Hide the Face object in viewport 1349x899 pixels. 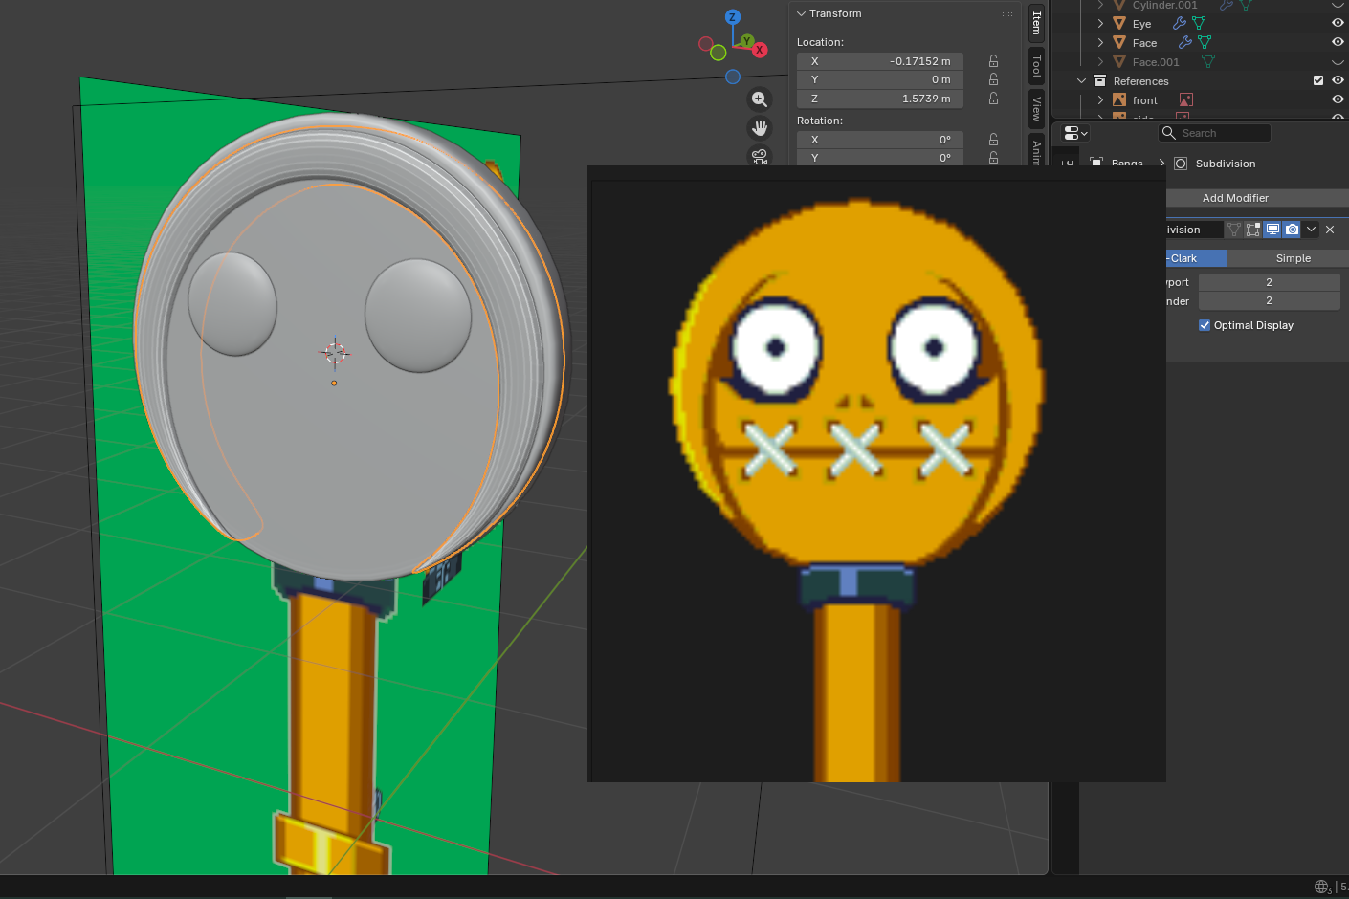pyautogui.click(x=1338, y=42)
